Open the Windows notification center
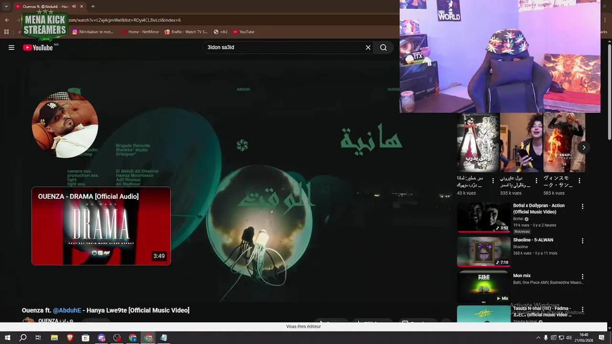 pos(602,338)
